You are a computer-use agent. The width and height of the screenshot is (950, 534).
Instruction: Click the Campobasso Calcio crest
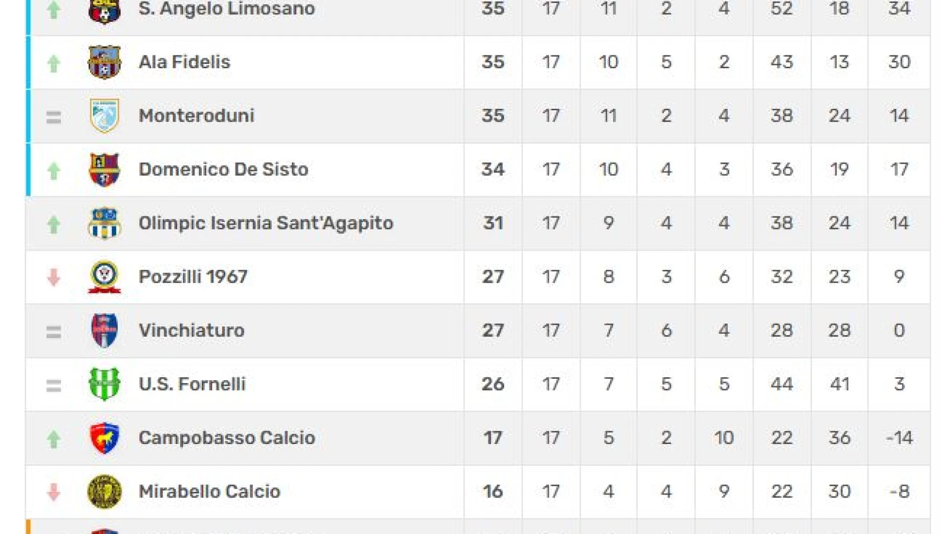[104, 438]
